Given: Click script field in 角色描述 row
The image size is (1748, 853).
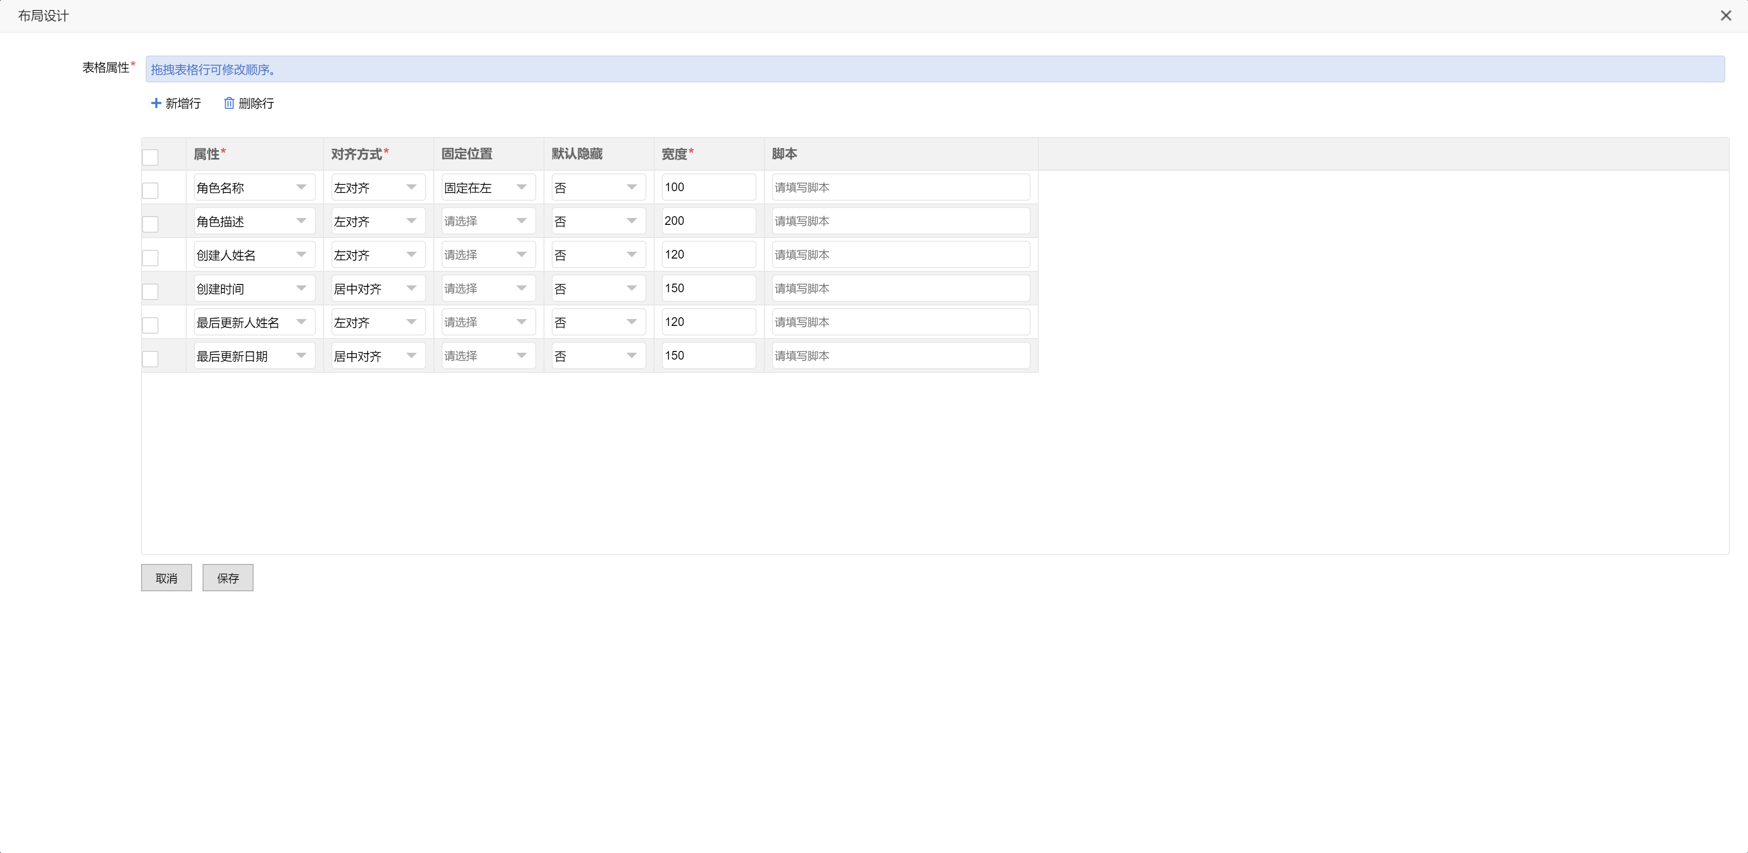Looking at the screenshot, I should point(901,221).
